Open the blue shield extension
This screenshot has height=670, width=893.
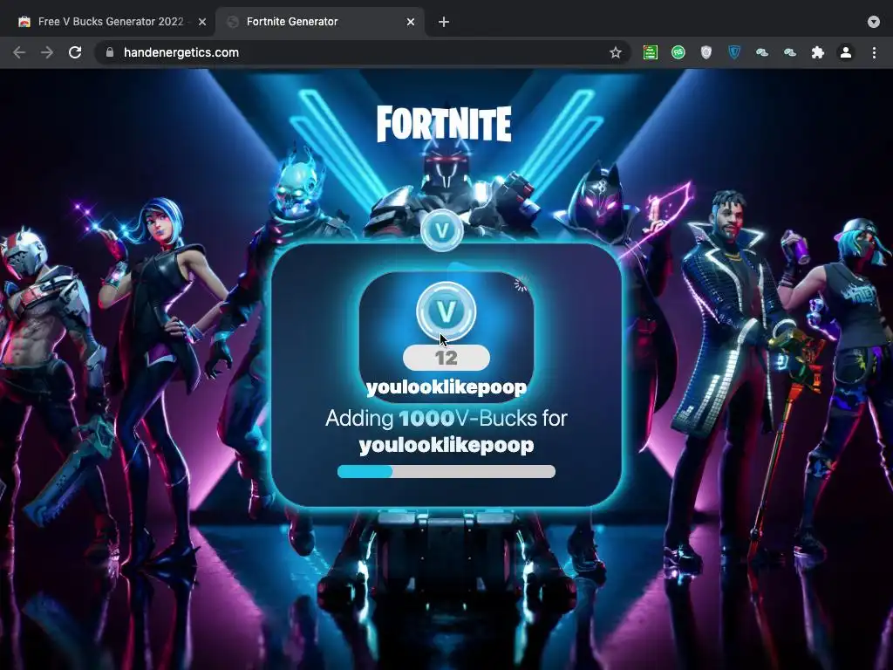(734, 52)
